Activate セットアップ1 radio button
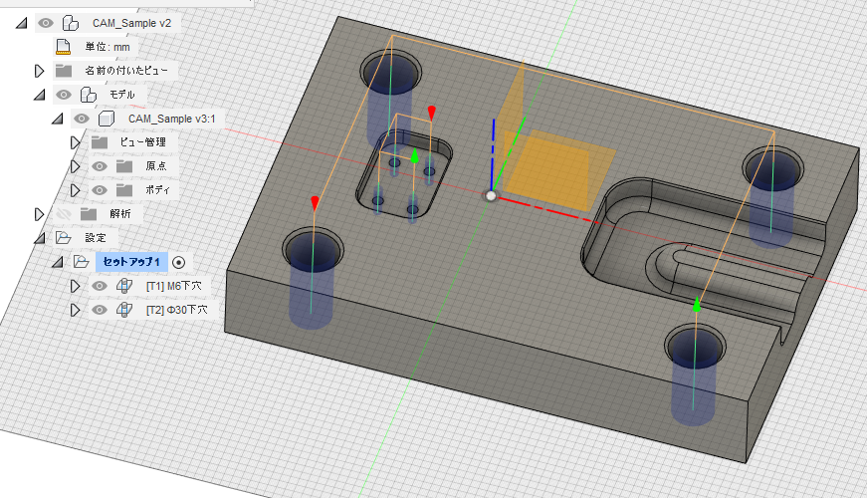 point(178,262)
